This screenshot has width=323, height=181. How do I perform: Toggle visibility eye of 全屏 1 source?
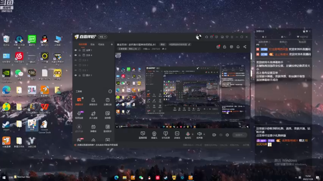76,50
